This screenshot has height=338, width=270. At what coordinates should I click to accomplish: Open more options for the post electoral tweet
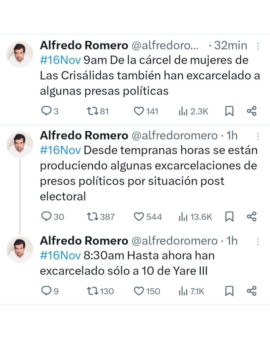[258, 136]
